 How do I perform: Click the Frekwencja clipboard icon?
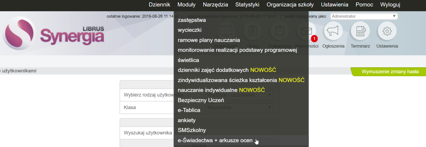click(280, 31)
